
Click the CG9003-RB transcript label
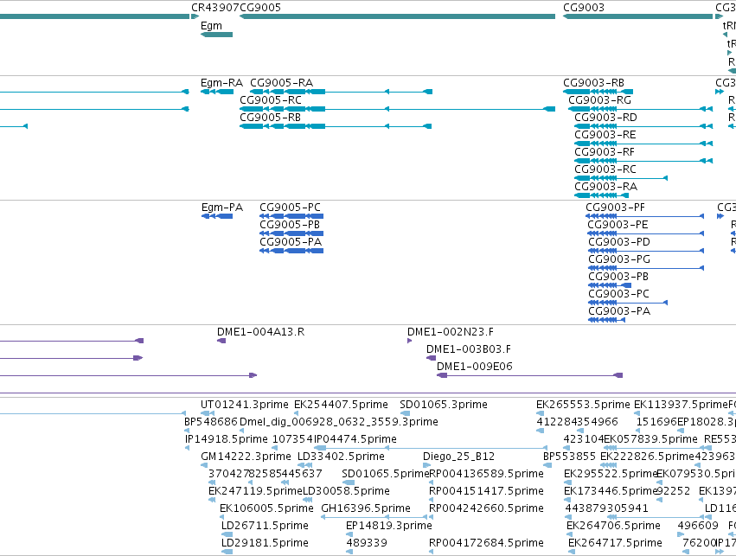[593, 83]
